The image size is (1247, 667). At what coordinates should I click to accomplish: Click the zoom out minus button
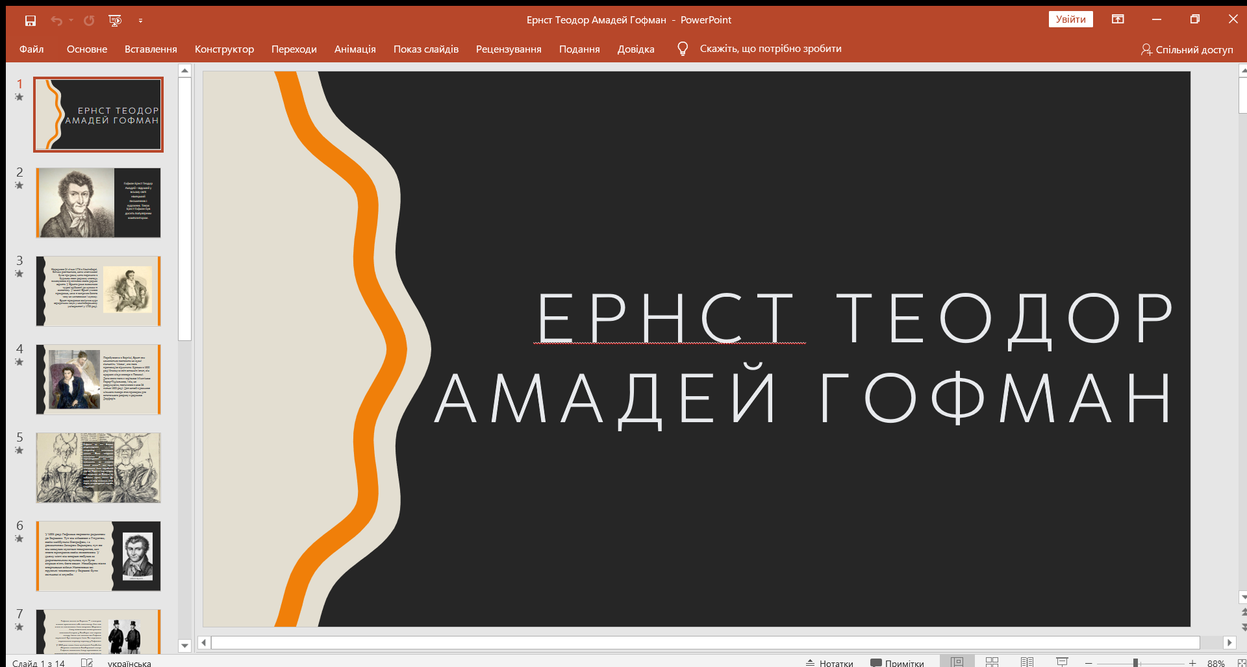1089,663
